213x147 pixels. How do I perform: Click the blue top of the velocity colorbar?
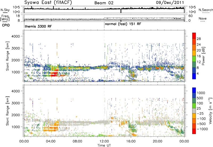pos(194,90)
